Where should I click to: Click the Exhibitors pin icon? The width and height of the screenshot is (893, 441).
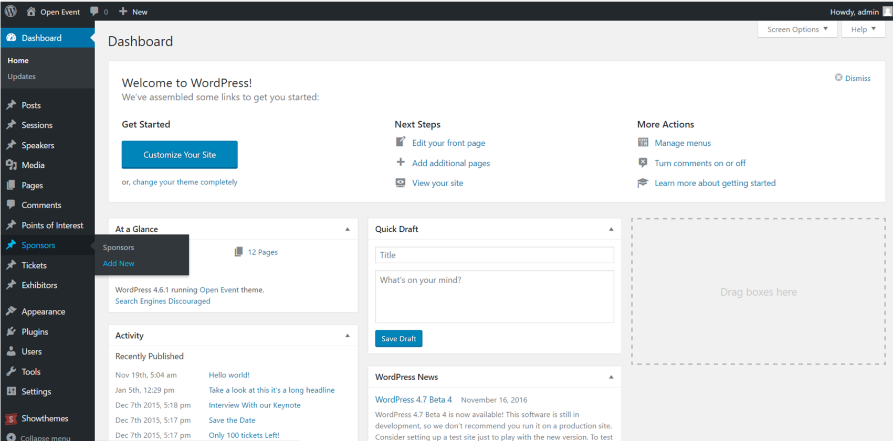[x=11, y=285]
